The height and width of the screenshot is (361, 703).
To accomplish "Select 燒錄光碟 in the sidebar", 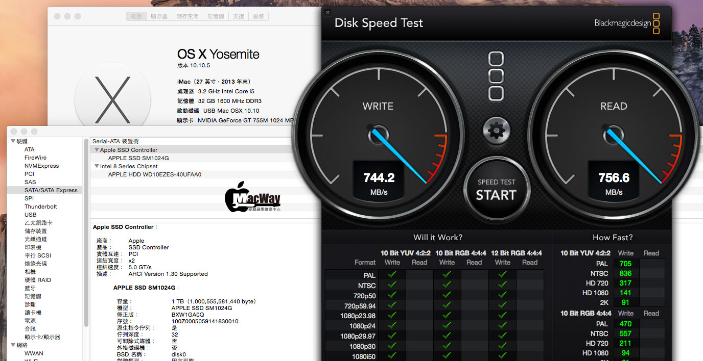I will tap(36, 264).
